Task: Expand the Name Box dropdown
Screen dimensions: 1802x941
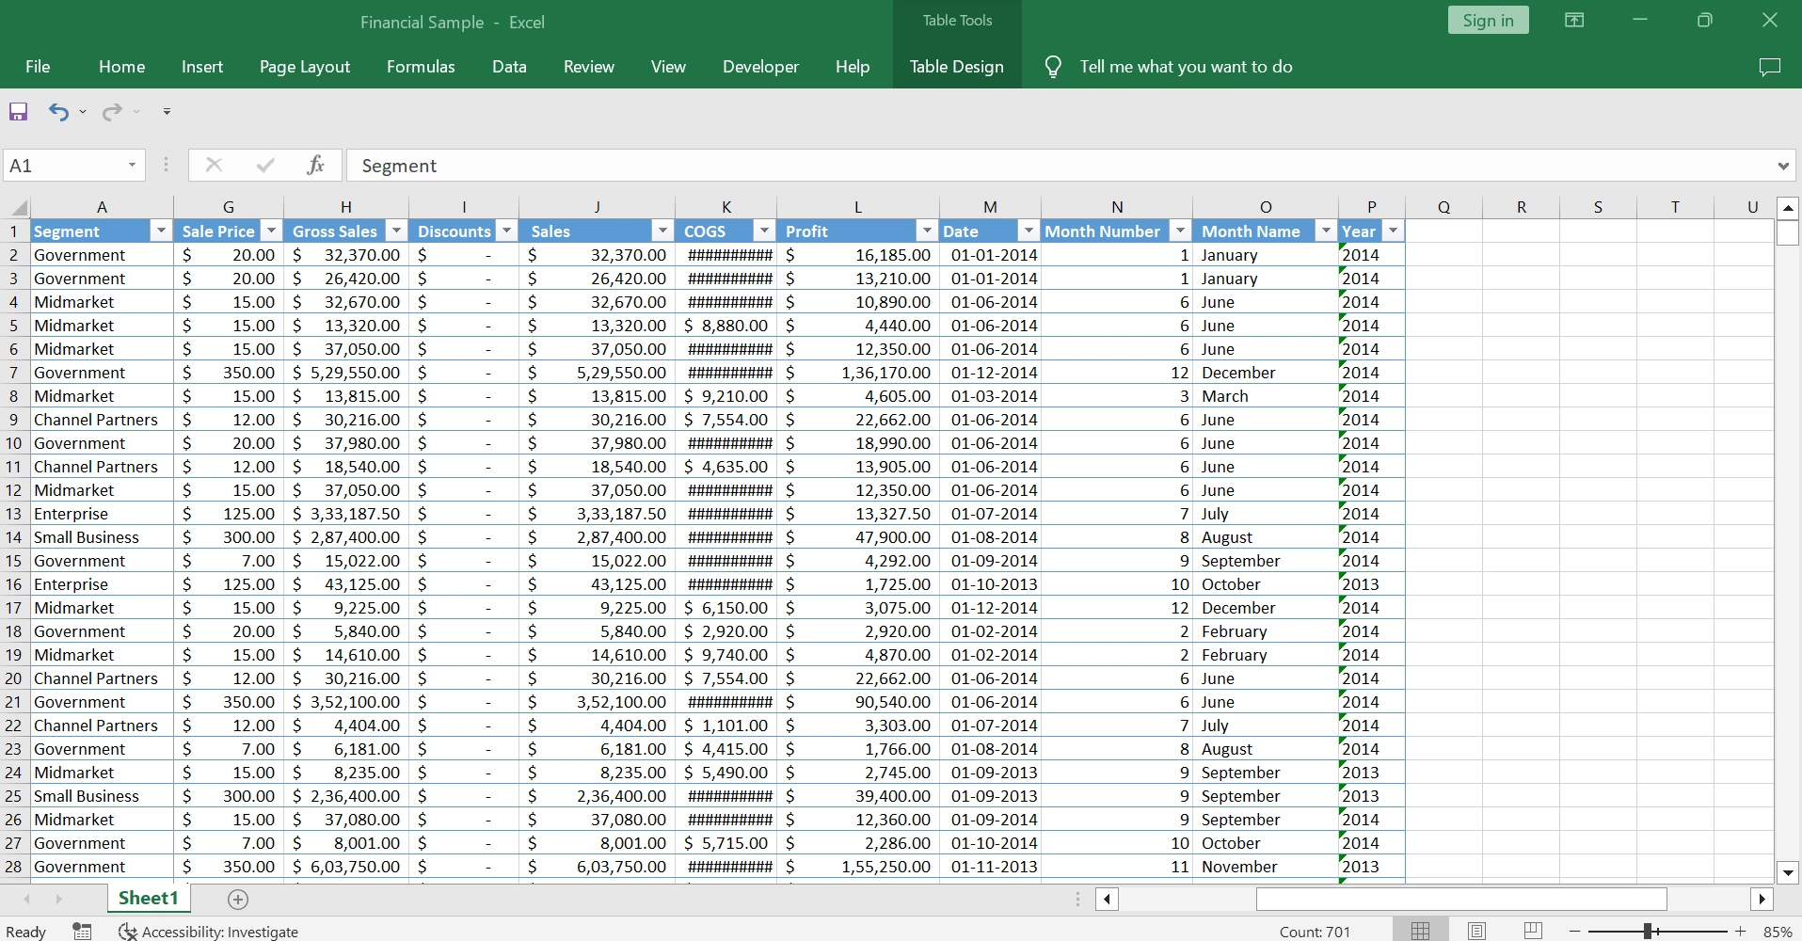Action: [x=132, y=166]
